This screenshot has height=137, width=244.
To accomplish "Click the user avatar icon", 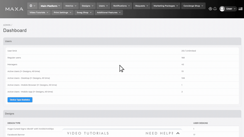I will point(222,9).
